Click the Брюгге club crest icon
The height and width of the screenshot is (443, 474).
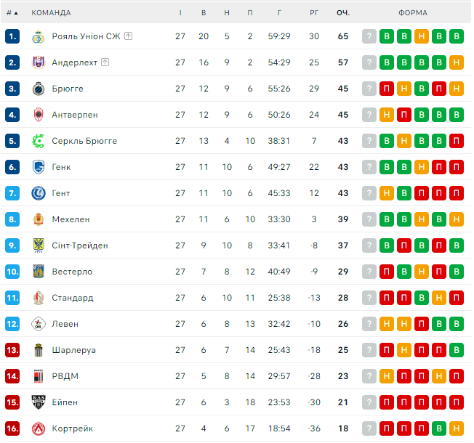[x=39, y=89]
